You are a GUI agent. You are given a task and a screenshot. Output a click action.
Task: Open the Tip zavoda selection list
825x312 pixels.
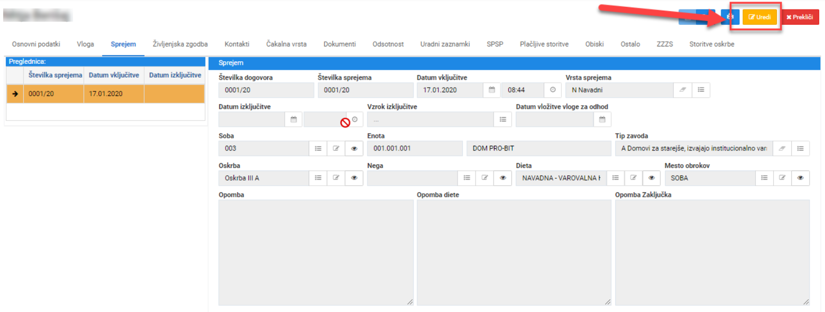coord(800,148)
